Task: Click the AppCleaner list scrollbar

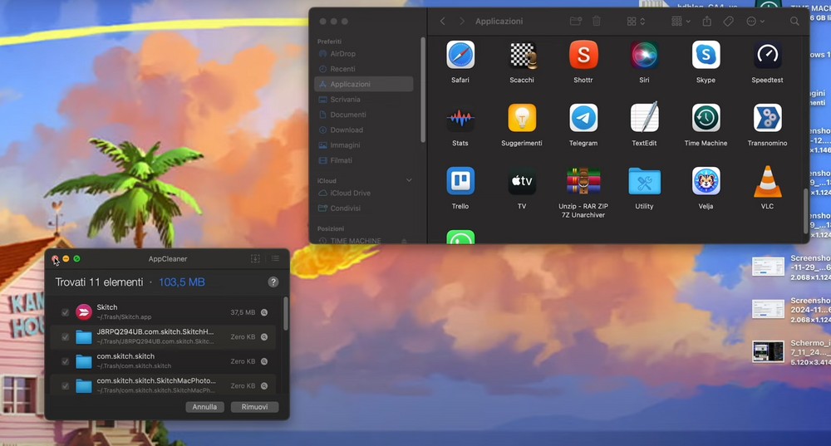Action: [286, 316]
